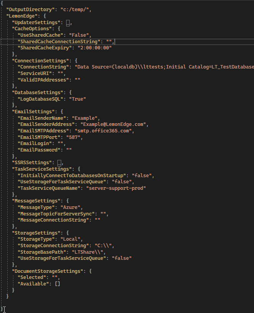Click the "DocumentStorageSettings" key

coord(47,271)
